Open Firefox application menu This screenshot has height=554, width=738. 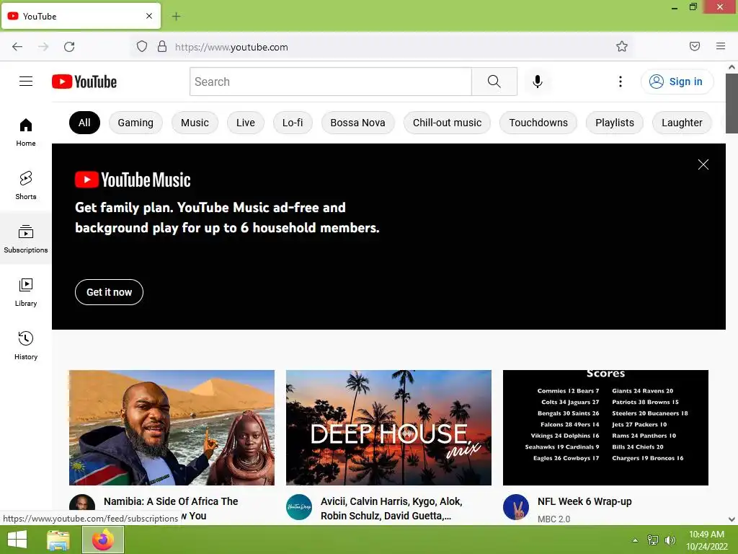click(x=721, y=46)
